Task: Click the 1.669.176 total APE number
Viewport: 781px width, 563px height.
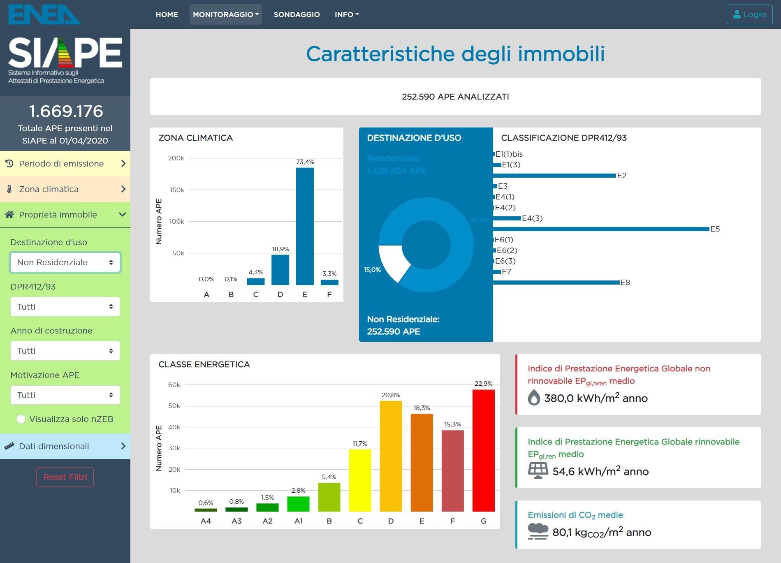Action: click(x=66, y=111)
